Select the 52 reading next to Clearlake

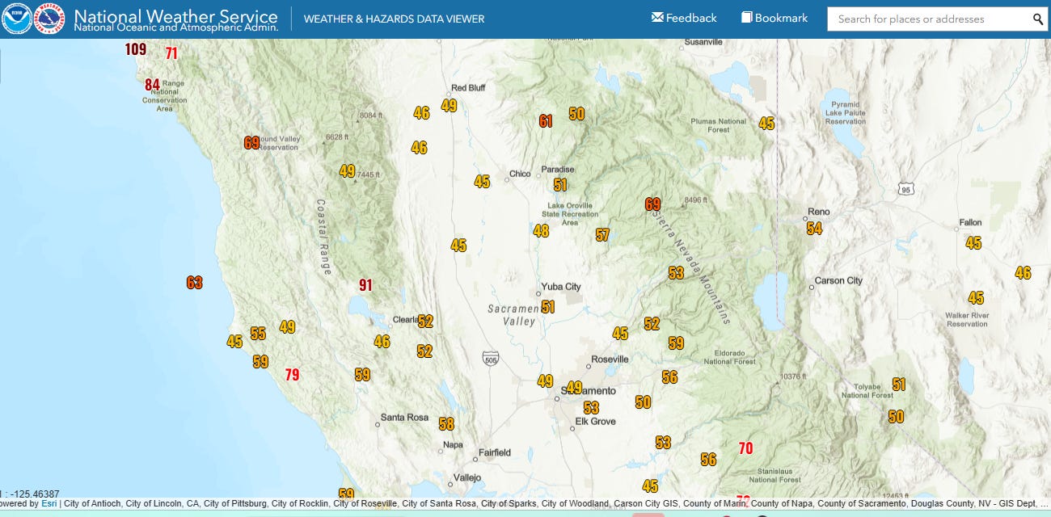[425, 322]
